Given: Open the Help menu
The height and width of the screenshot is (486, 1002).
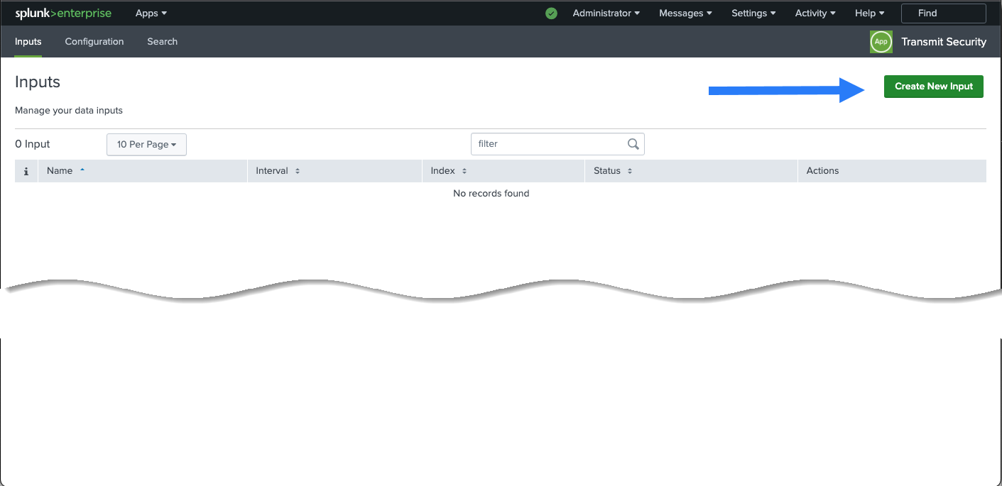Looking at the screenshot, I should [869, 13].
